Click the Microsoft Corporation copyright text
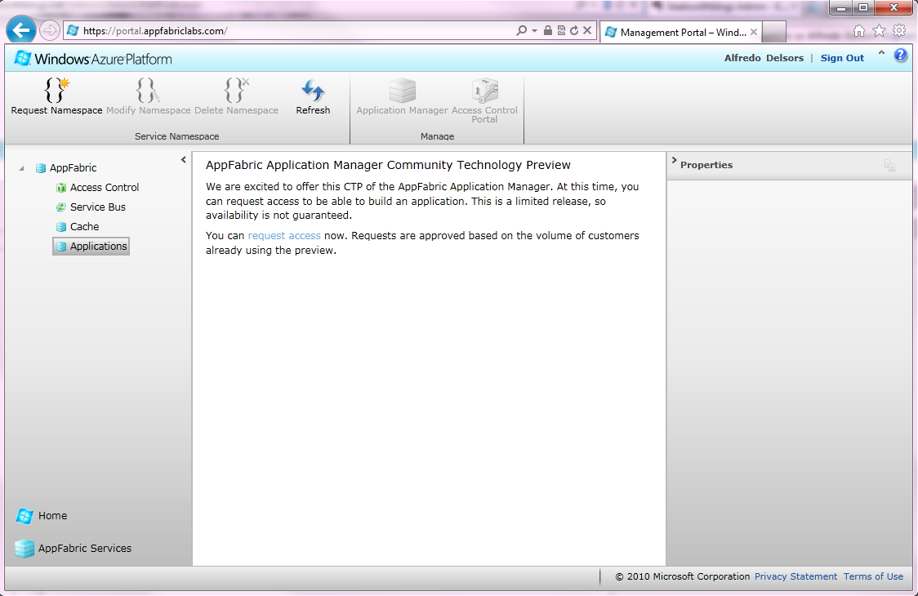The height and width of the screenshot is (596, 918). coord(683,576)
